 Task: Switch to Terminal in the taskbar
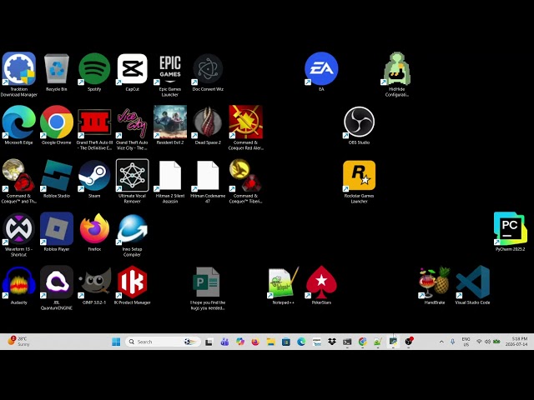tap(347, 342)
